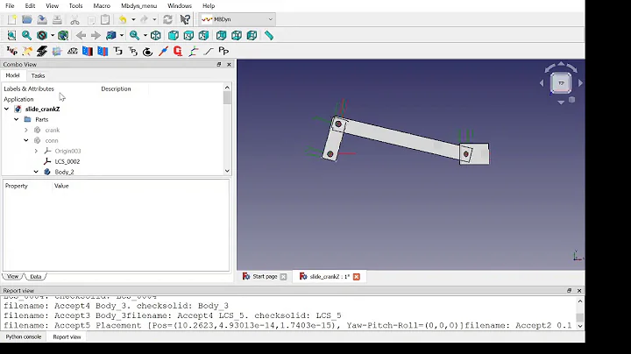The width and height of the screenshot is (631, 354).
Task: Collapse the conn part in tree
Action: click(x=26, y=140)
